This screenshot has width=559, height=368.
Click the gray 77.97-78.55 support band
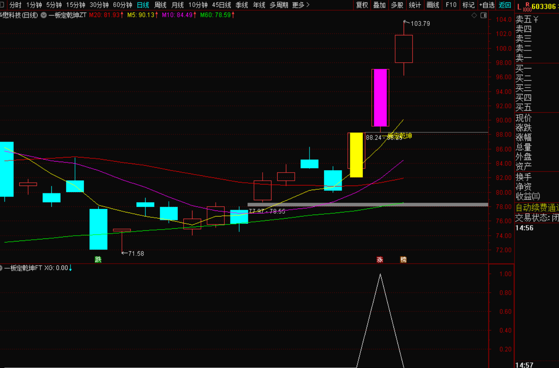pos(367,204)
